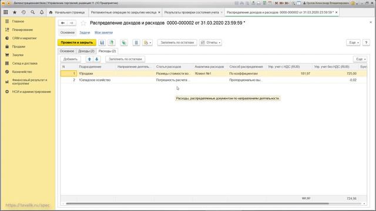This screenshot has width=376, height=211.
Task: Go back with the left arrow
Action: click(63, 23)
